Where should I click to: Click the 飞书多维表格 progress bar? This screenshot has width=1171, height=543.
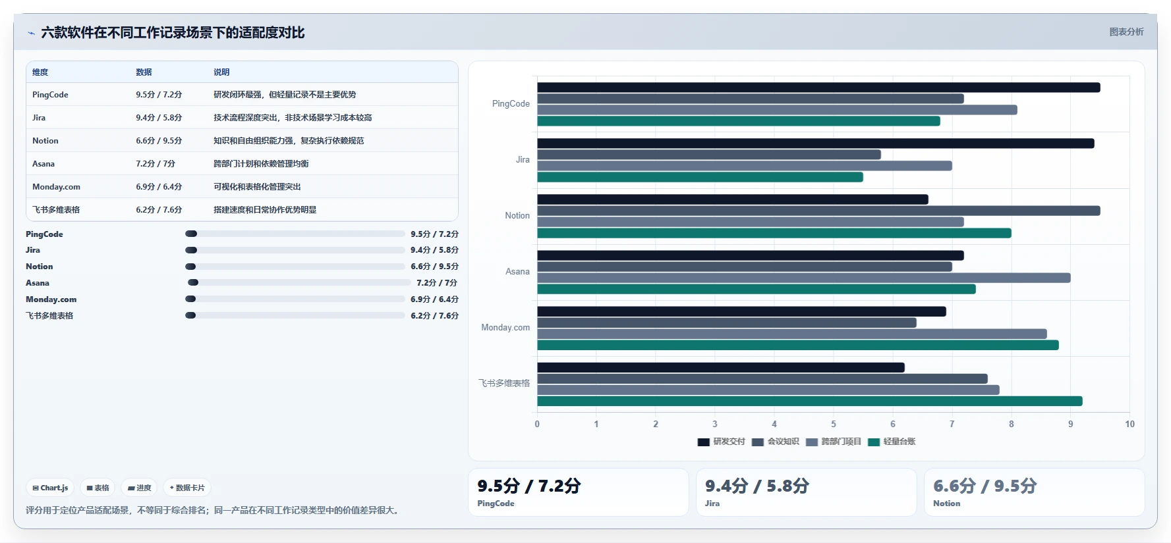point(295,315)
